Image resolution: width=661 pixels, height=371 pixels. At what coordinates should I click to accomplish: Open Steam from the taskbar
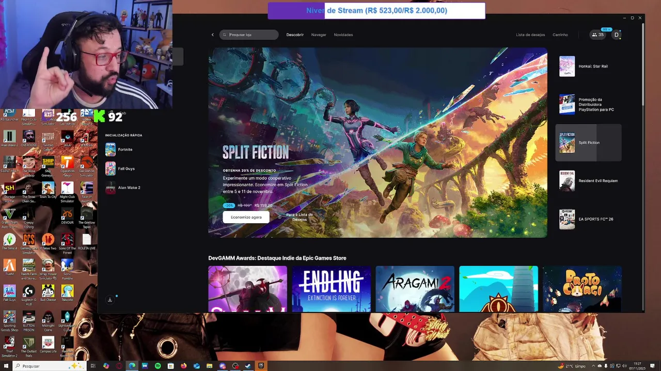click(248, 366)
